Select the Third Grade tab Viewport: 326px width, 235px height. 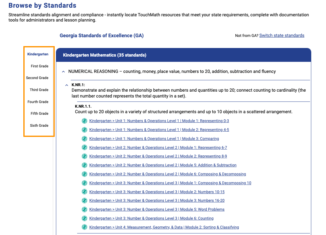coord(39,90)
